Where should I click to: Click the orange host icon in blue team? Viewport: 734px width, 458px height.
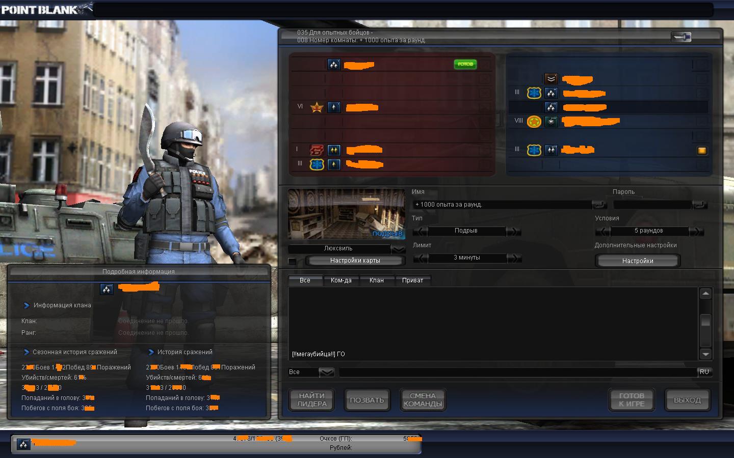702,151
